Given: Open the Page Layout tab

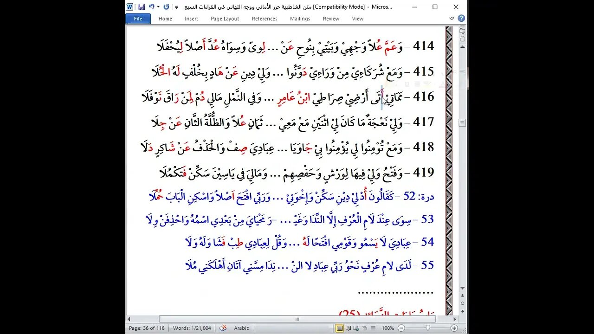Looking at the screenshot, I should [x=225, y=19].
